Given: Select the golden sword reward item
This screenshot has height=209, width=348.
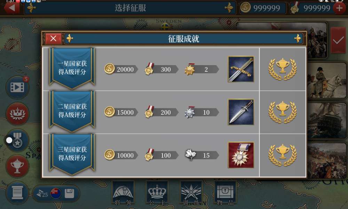Looking at the screenshot, I should 241,69.
